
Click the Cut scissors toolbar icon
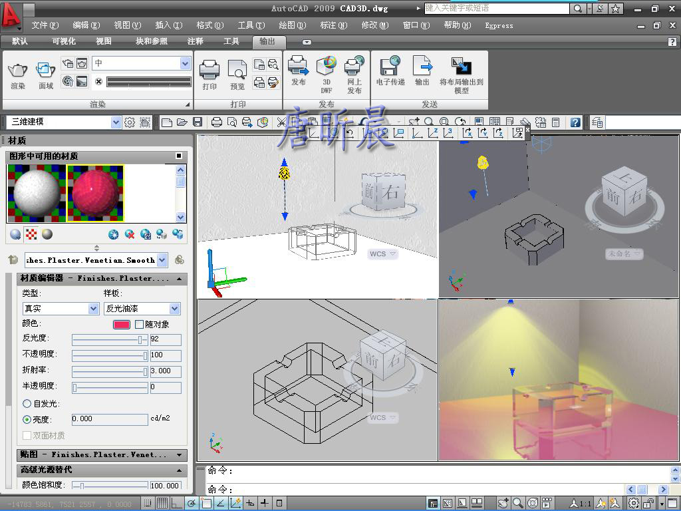[281, 122]
